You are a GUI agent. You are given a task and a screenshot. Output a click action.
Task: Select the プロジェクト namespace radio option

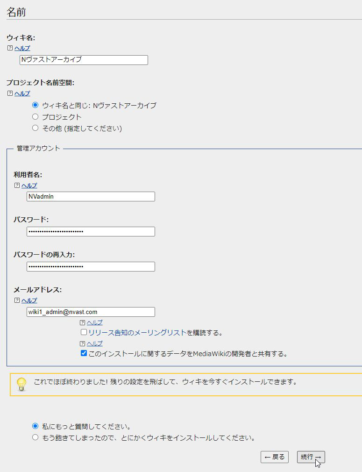[x=35, y=117]
